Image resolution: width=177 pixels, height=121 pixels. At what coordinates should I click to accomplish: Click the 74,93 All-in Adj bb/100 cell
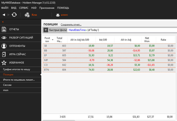(x=91, y=70)
